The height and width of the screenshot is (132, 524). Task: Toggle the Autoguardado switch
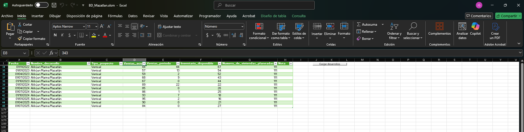point(42,5)
